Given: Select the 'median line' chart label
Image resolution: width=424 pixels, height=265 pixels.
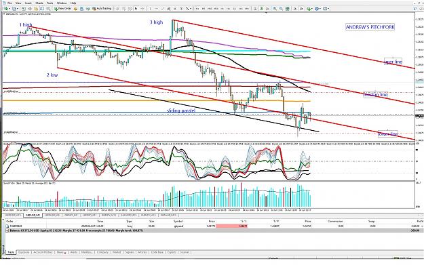Looking at the screenshot, I should point(375,95).
